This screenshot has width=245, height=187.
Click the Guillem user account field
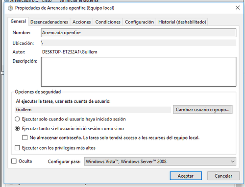point(93,110)
